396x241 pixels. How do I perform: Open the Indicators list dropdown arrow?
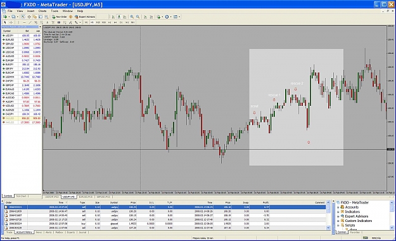[x=162, y=17]
